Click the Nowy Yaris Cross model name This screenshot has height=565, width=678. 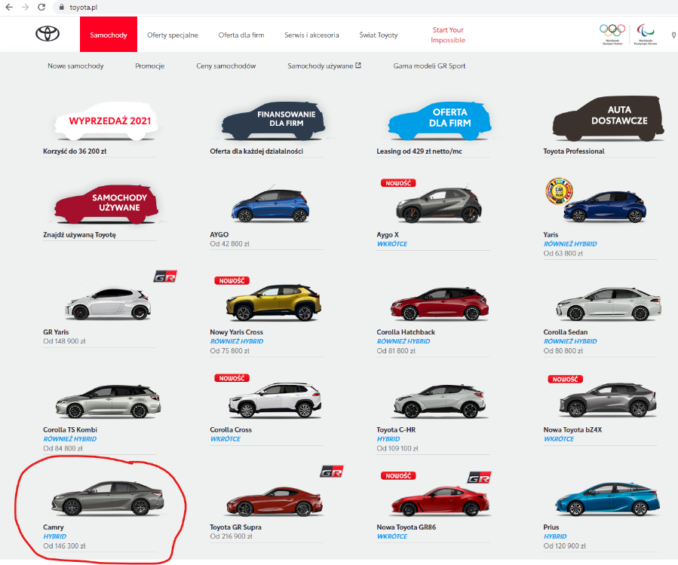237,332
